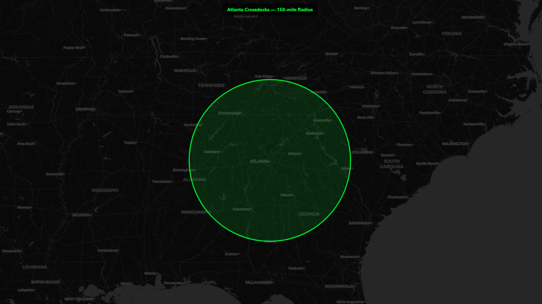Click the Biloxi city label
The image size is (542, 304).
pos(125,284)
